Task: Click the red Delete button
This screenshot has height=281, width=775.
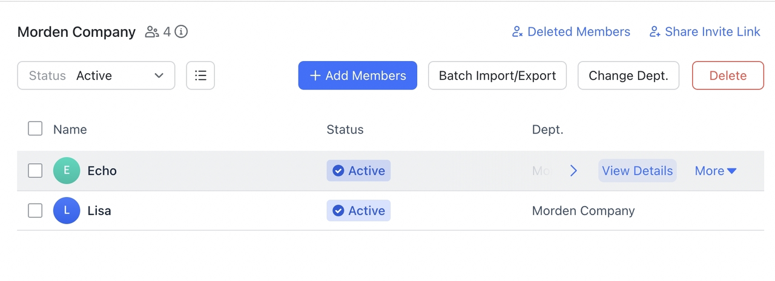Action: 728,76
